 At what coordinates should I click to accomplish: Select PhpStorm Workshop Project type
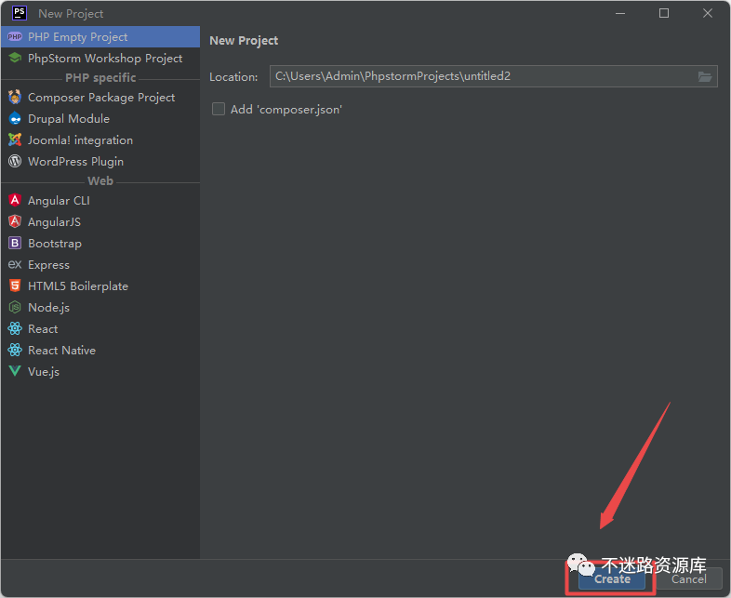[x=100, y=59]
